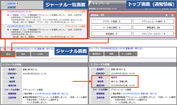Image resolution: width=177 pixels, height=105 pixels.
Task: Check the second journal entry checkbox
Action: (3, 27)
